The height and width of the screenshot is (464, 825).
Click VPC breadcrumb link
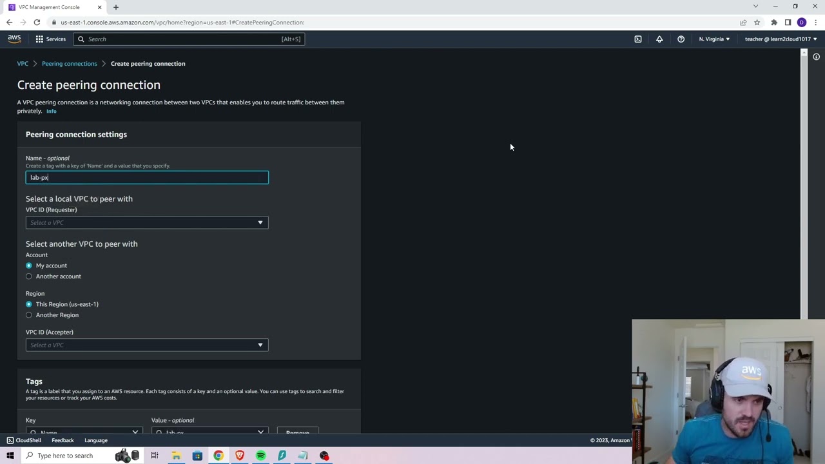click(23, 63)
